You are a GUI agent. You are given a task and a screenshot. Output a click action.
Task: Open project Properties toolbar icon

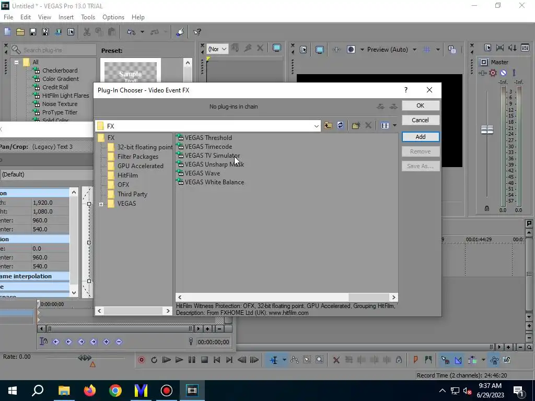point(71,32)
